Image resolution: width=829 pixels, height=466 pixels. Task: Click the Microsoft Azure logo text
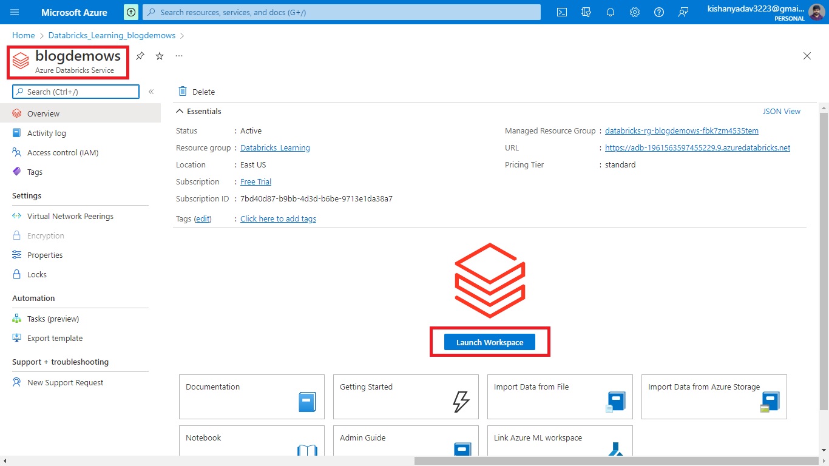click(x=74, y=12)
